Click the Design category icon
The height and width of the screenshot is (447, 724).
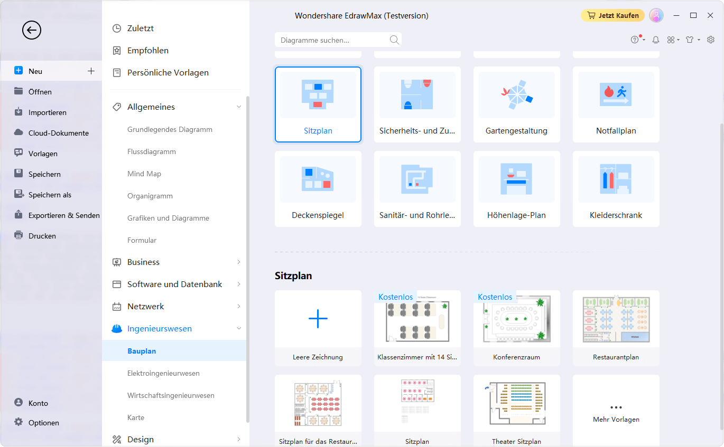point(117,439)
